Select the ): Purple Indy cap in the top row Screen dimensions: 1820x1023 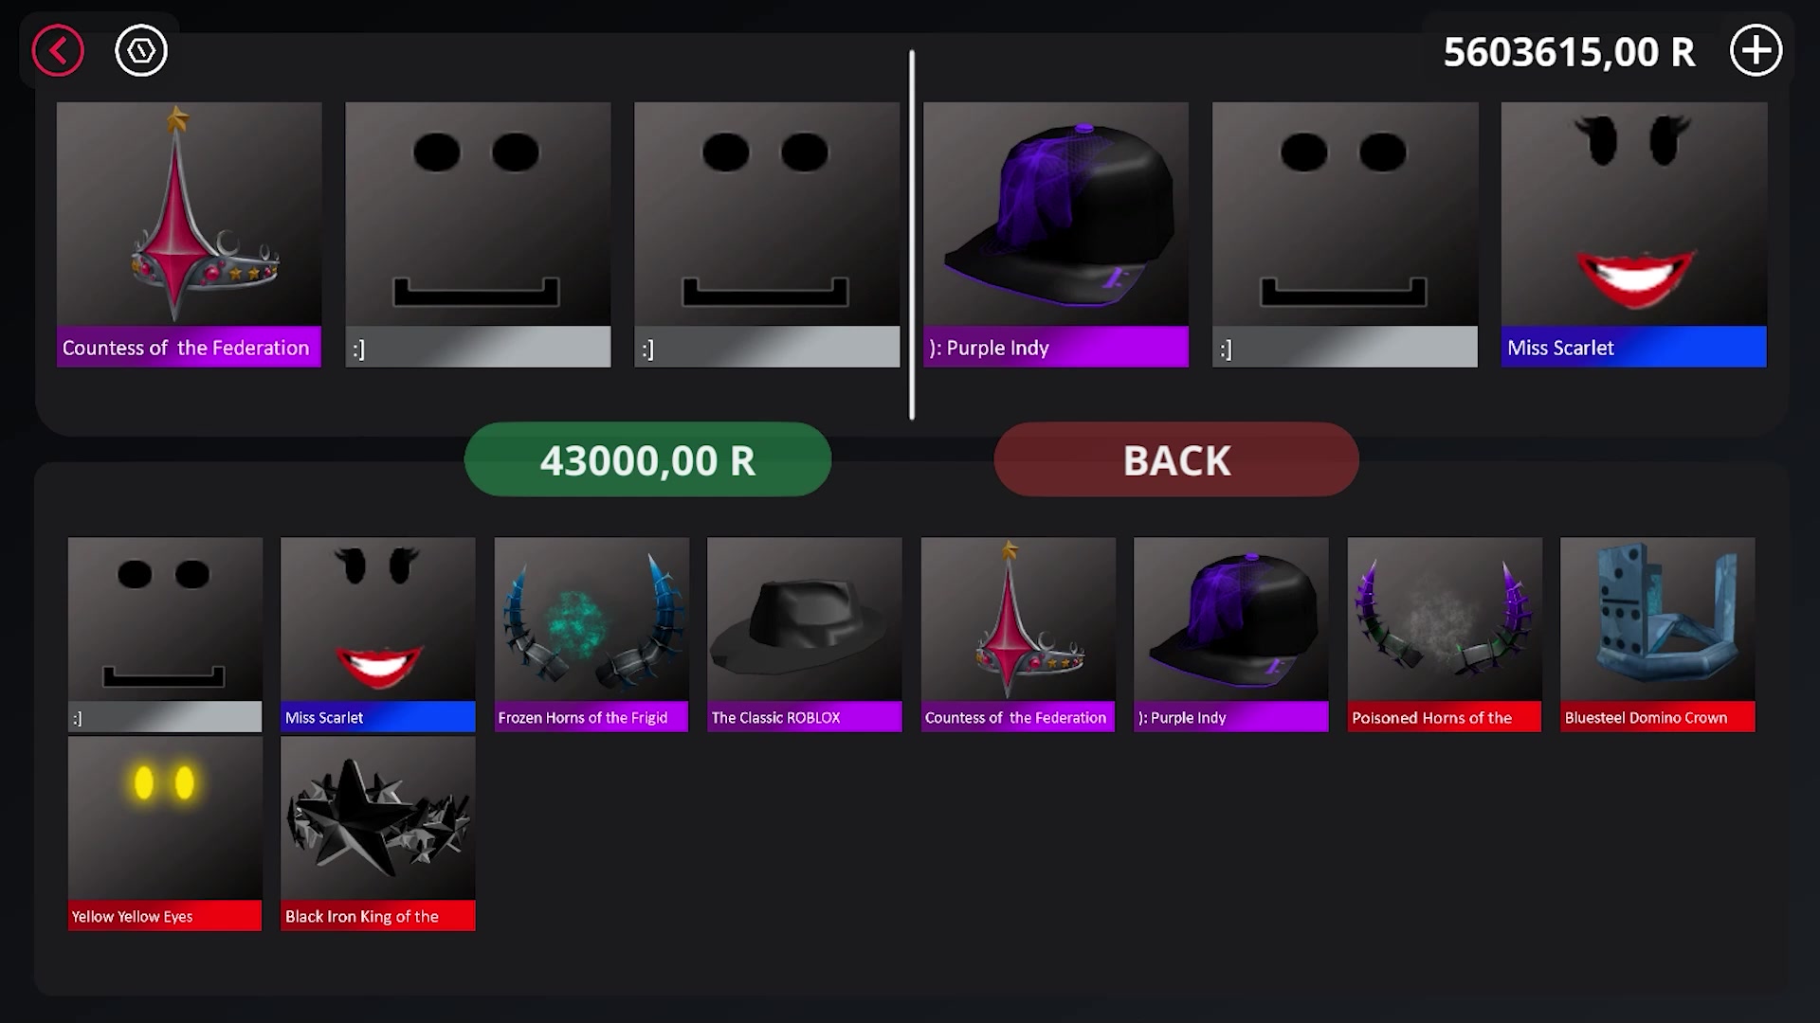(1056, 234)
